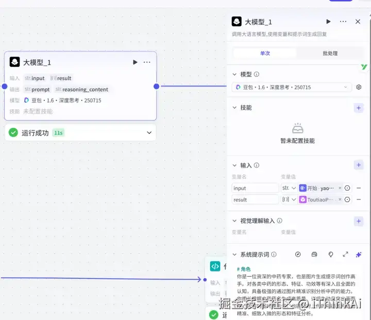Open the prompt library icon
Image resolution: width=371 pixels, height=320 pixels.
tap(314, 255)
